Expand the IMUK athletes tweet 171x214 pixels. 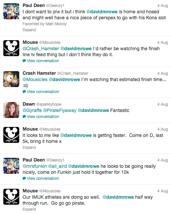[29, 209]
